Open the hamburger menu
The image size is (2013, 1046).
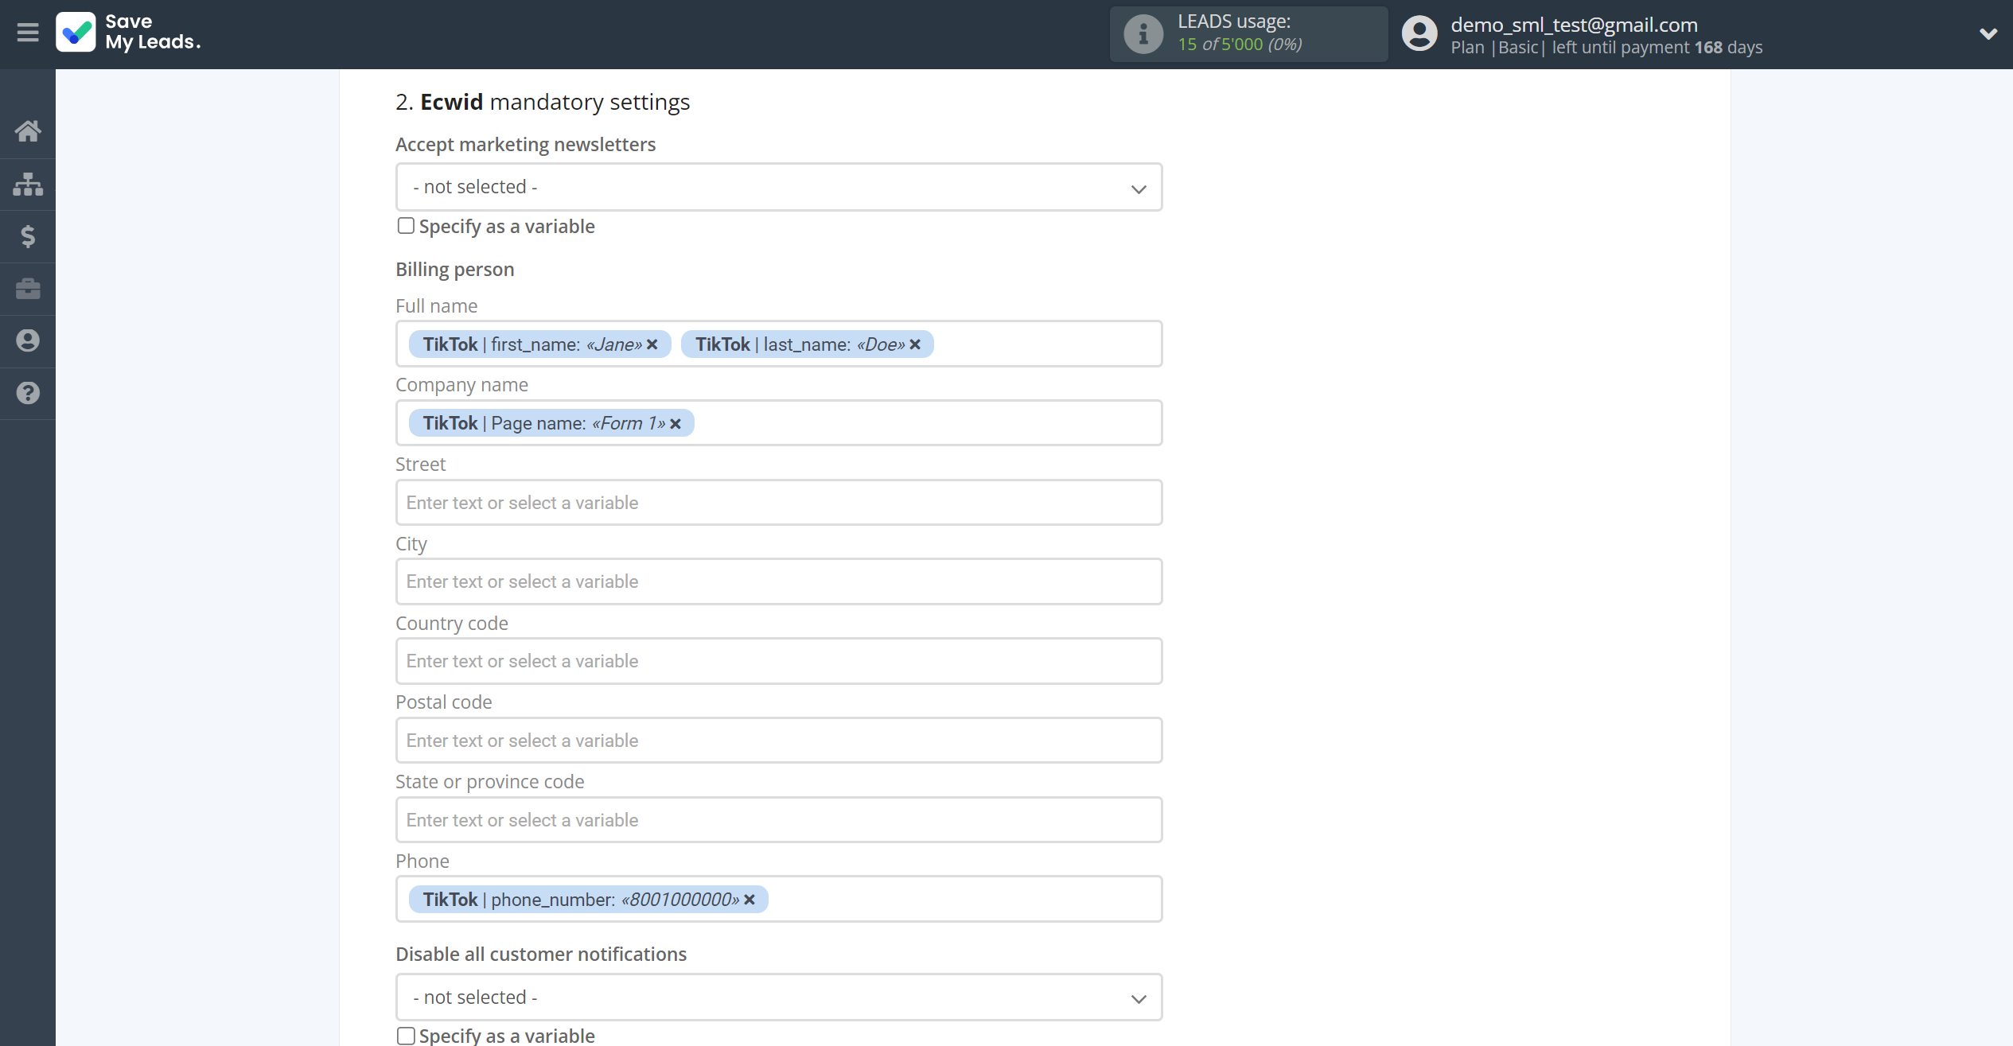coord(28,33)
